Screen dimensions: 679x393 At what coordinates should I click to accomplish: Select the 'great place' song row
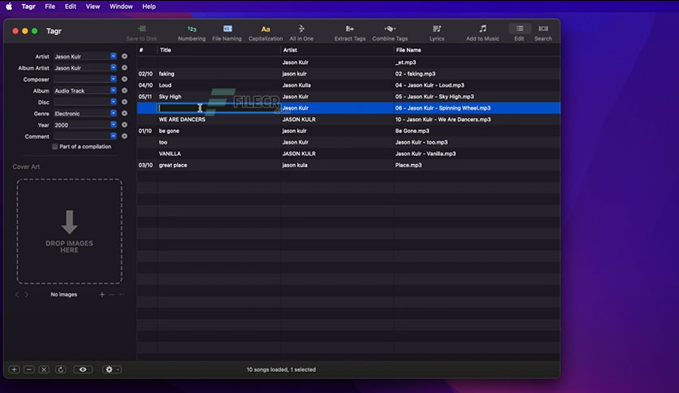pos(348,166)
